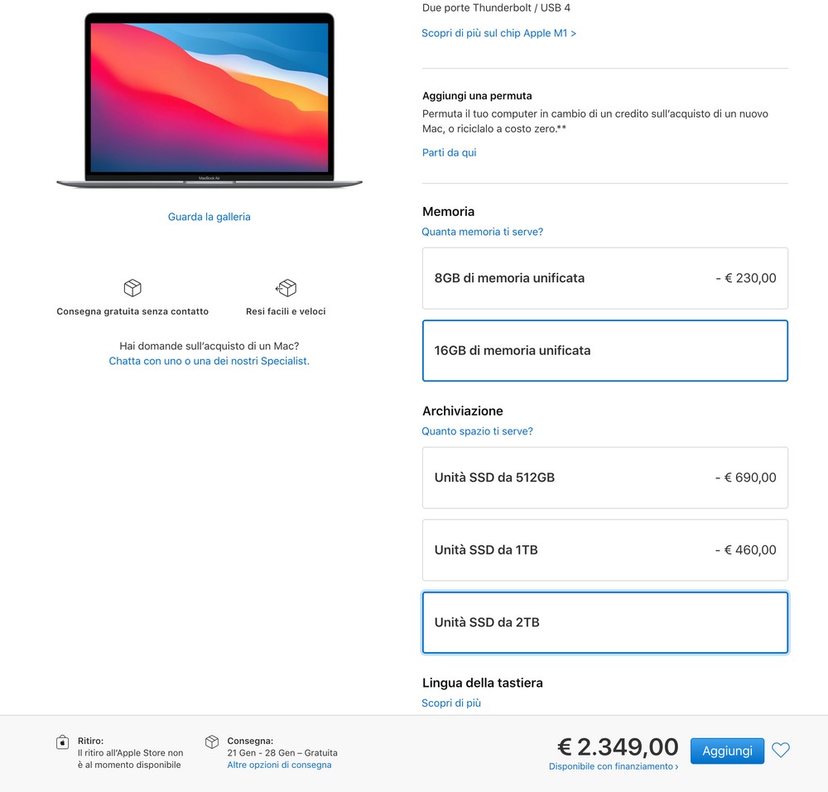Expand Quanta memoria ti serve? help
Screen dimensions: 828x792
482,232
